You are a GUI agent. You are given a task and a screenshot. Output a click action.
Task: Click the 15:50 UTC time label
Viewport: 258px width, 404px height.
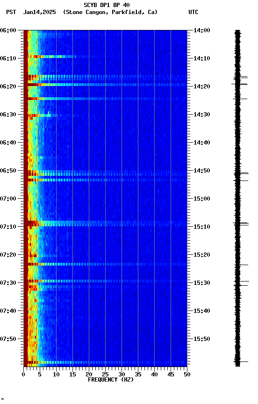[x=202, y=339]
